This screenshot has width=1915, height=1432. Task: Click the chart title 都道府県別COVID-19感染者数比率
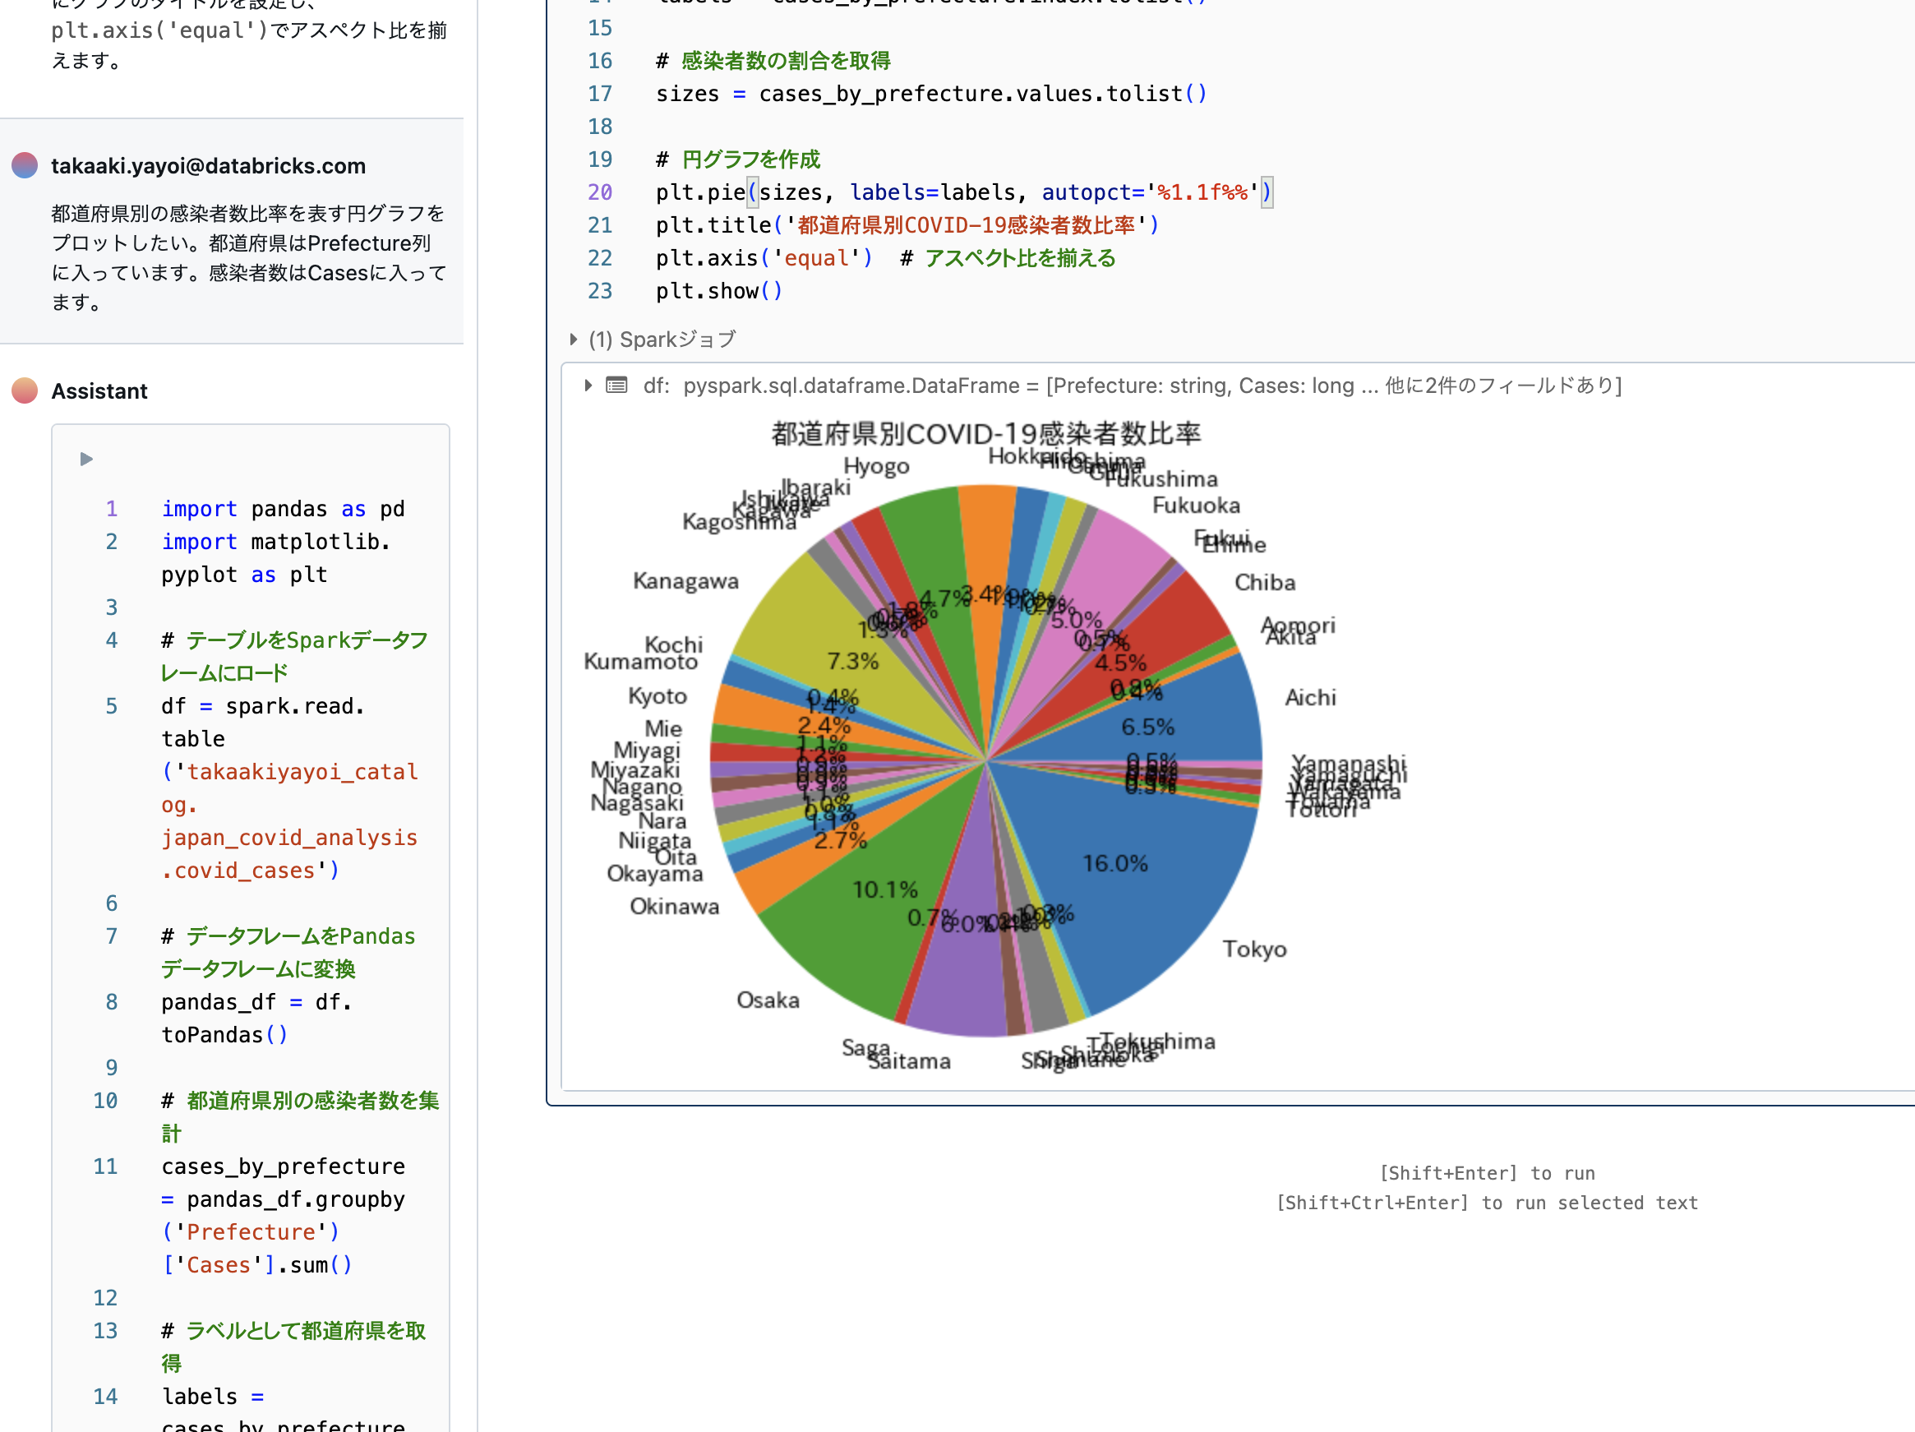click(x=985, y=433)
